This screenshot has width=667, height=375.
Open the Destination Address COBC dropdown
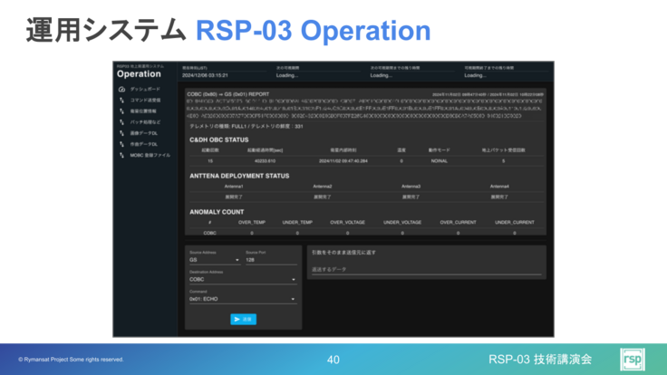pos(242,280)
